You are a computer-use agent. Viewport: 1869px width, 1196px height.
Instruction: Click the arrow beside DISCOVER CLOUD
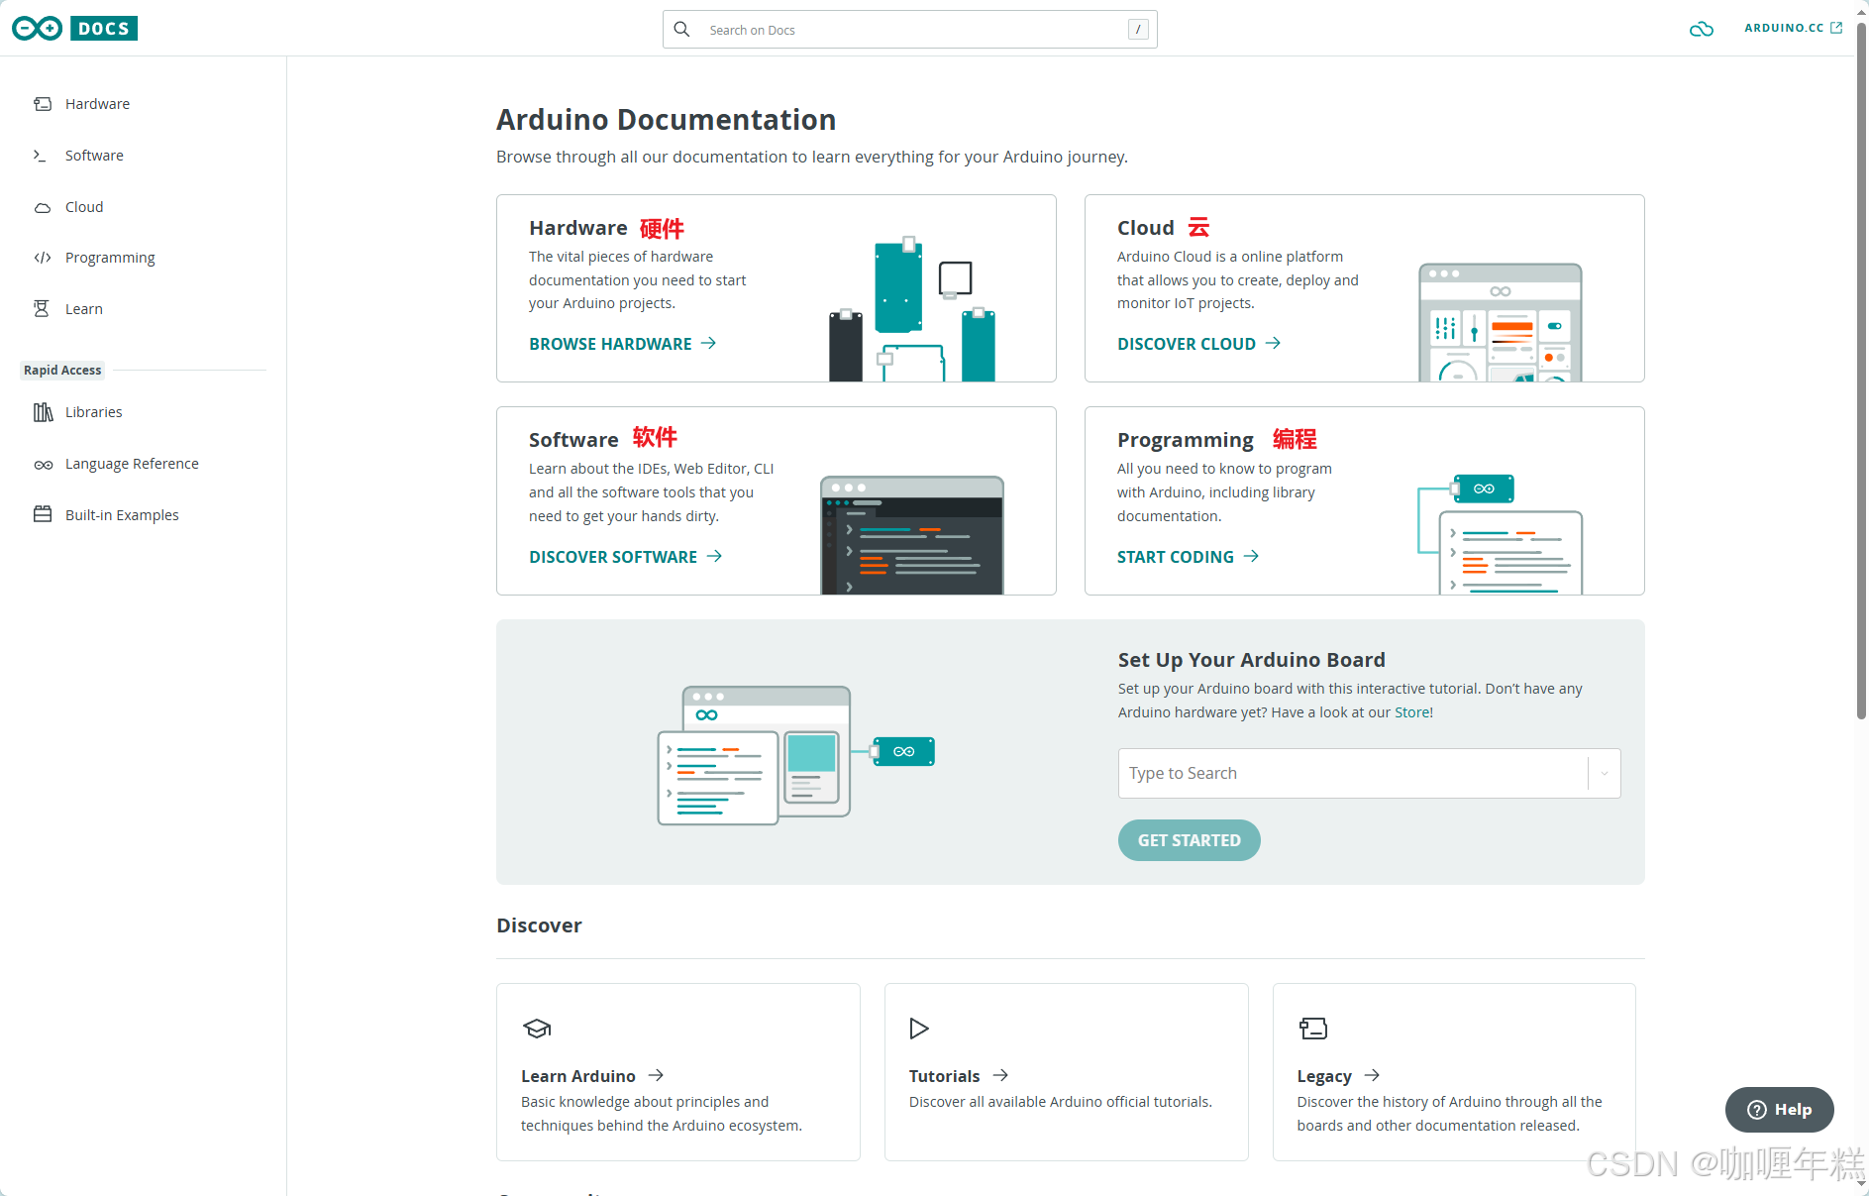coord(1273,343)
